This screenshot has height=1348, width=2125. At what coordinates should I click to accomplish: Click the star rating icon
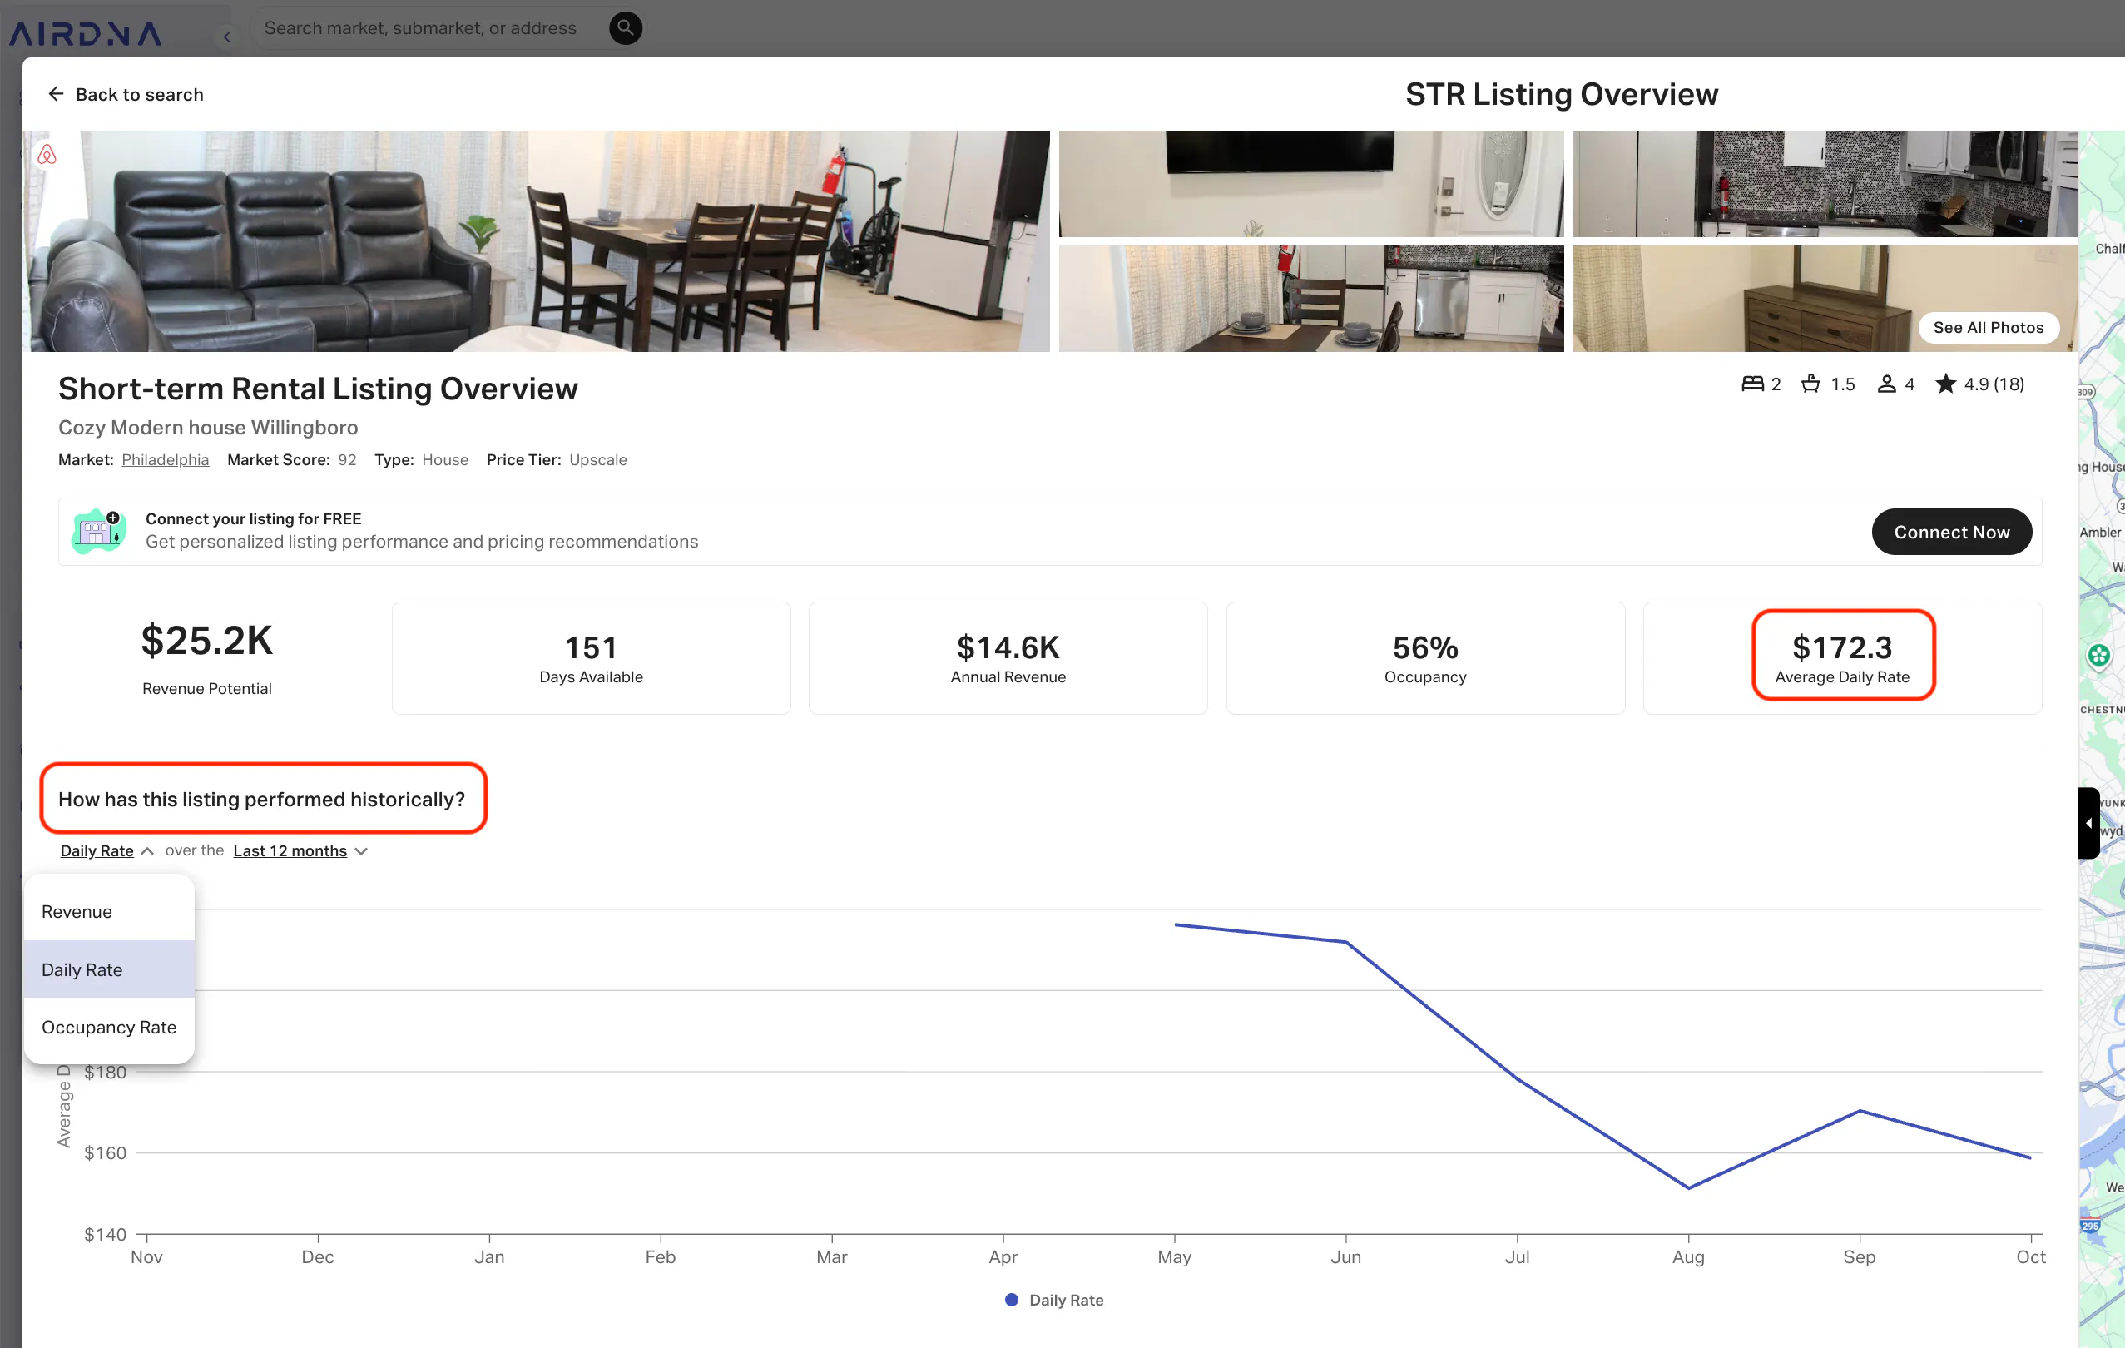point(1945,384)
